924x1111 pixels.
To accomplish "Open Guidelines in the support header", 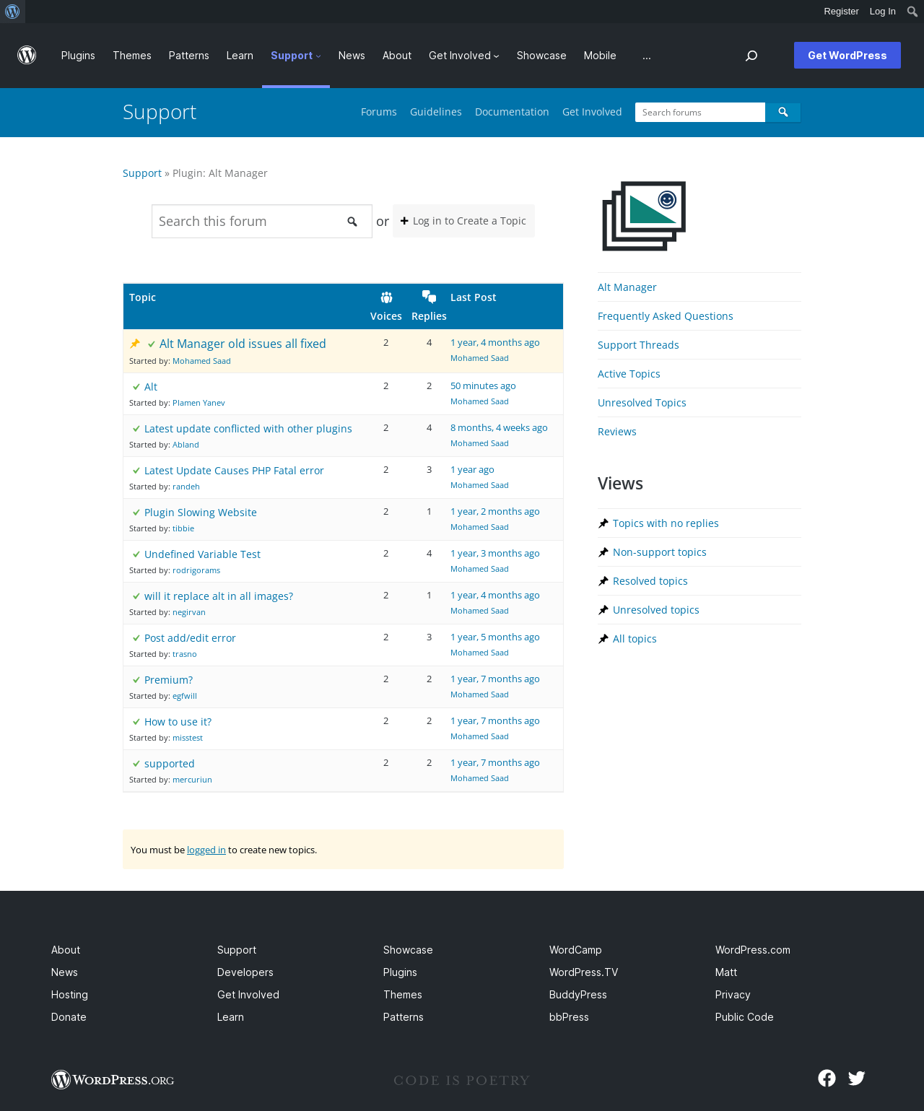I will coord(436,112).
